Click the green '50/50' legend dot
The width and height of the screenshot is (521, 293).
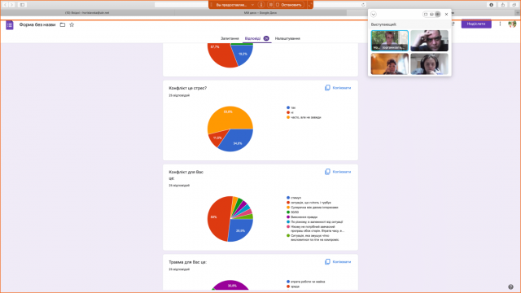point(288,212)
